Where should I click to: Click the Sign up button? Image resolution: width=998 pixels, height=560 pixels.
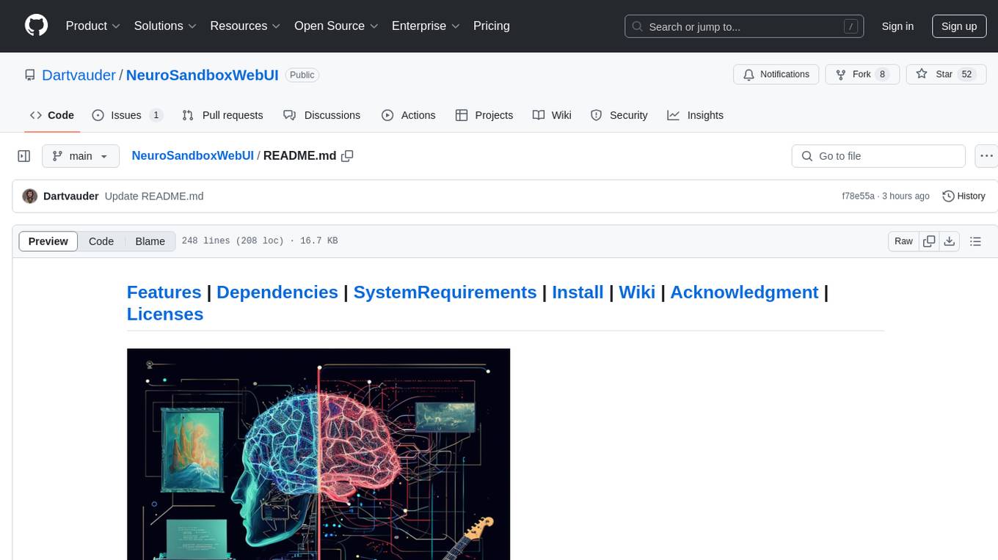[x=959, y=26]
